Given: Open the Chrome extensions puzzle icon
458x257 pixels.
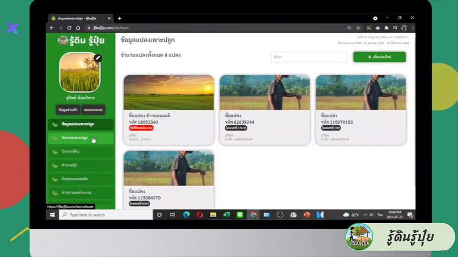Looking at the screenshot, I should click(x=386, y=28).
